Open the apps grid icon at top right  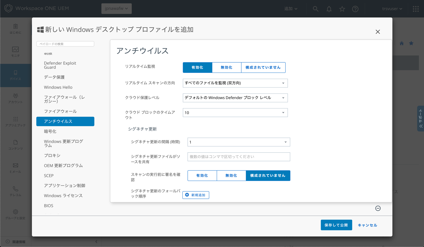click(x=416, y=9)
